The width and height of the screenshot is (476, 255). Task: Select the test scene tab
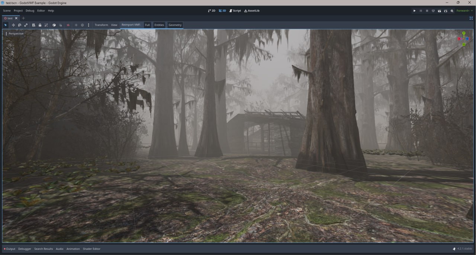click(10, 18)
